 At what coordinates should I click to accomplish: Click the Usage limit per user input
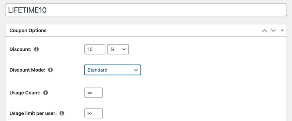(x=93, y=113)
